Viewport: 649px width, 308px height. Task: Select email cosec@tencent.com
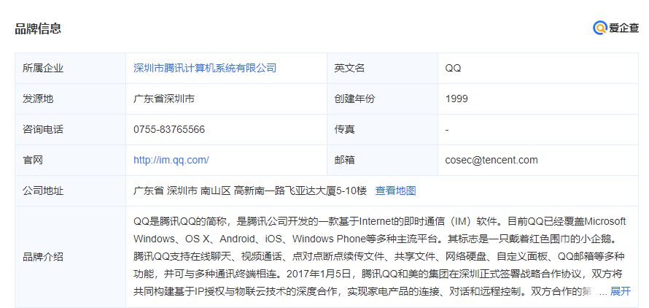coord(491,160)
